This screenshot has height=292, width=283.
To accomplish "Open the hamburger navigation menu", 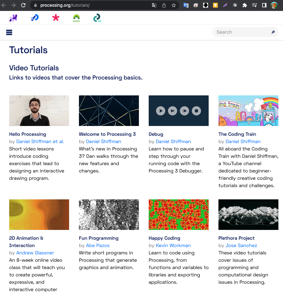I will (9, 32).
